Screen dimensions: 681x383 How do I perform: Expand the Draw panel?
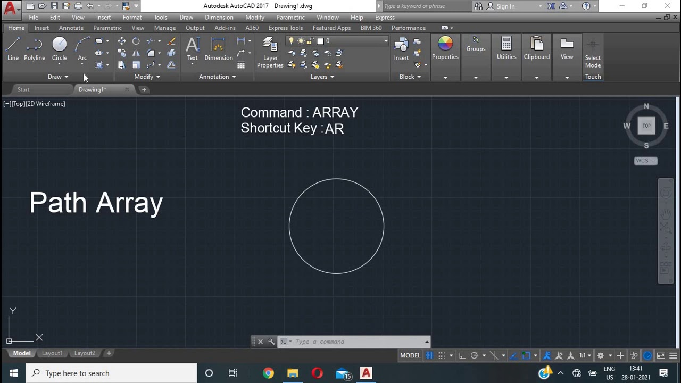[58, 77]
